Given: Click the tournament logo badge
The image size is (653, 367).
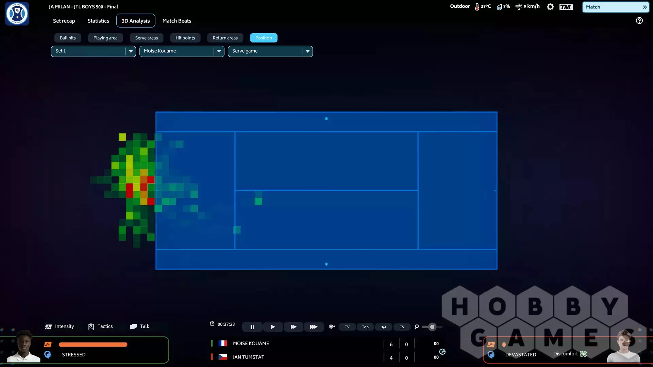Looking at the screenshot, I should [17, 14].
